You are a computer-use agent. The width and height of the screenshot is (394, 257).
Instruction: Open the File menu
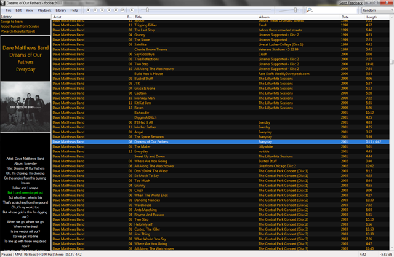[x=9, y=10]
